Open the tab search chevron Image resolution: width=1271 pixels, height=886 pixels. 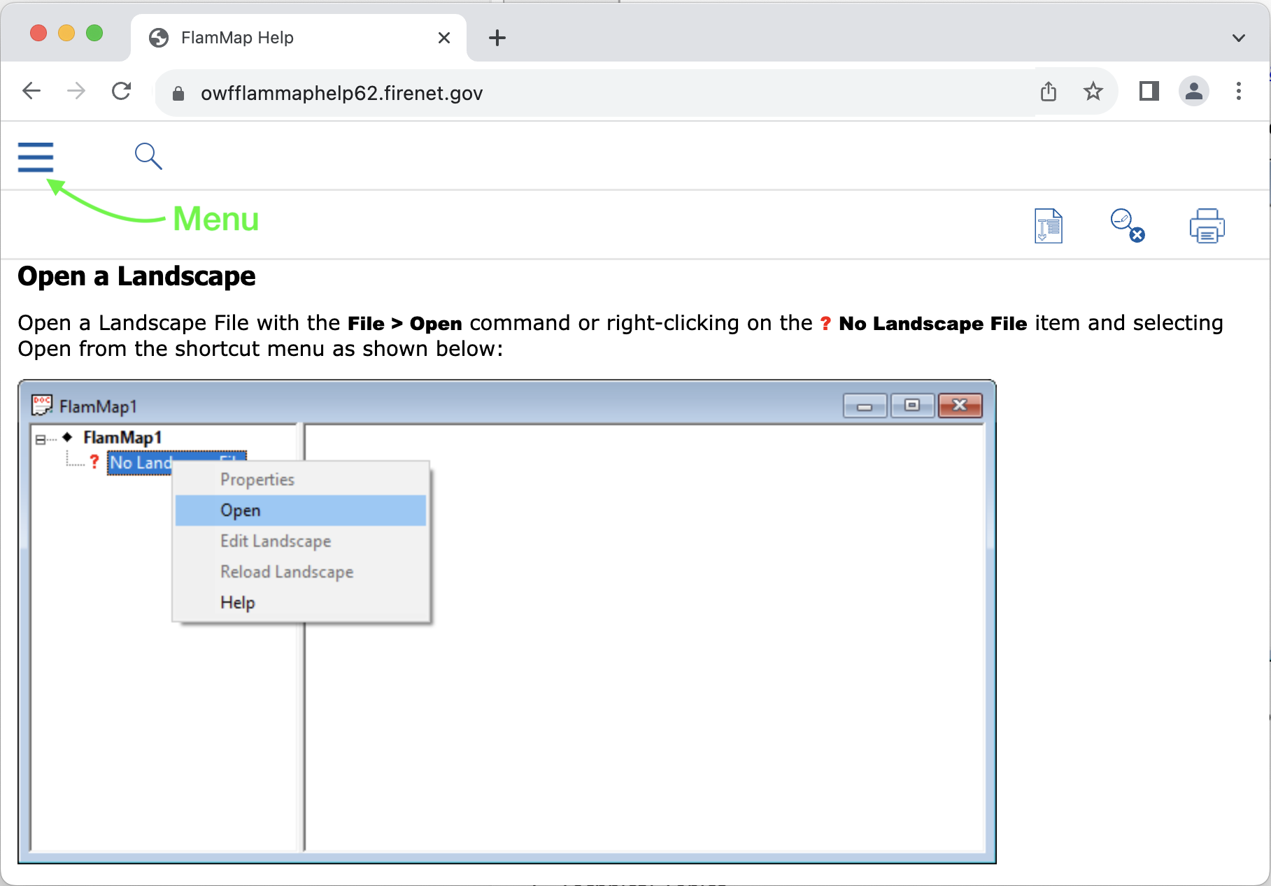click(1238, 38)
